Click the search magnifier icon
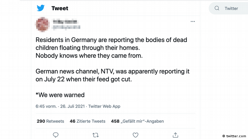Image resolution: width=248 pixels, height=139 pixels. pyautogui.click(x=217, y=8)
